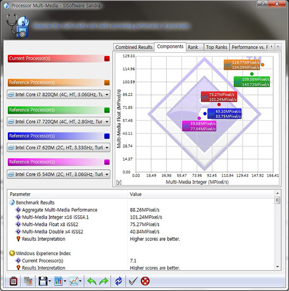
Task: Click the red Current Processor color swatch
Action: [x=107, y=58]
